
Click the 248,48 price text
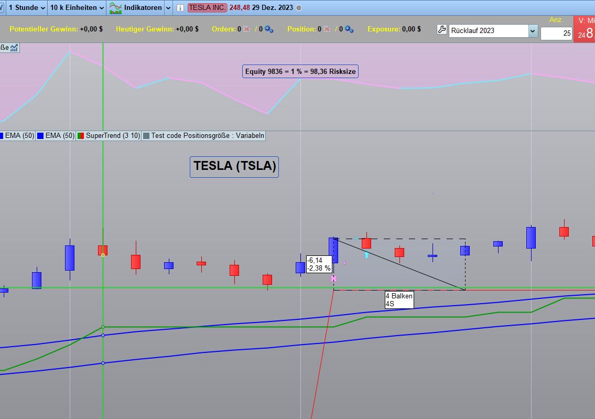[x=240, y=7]
